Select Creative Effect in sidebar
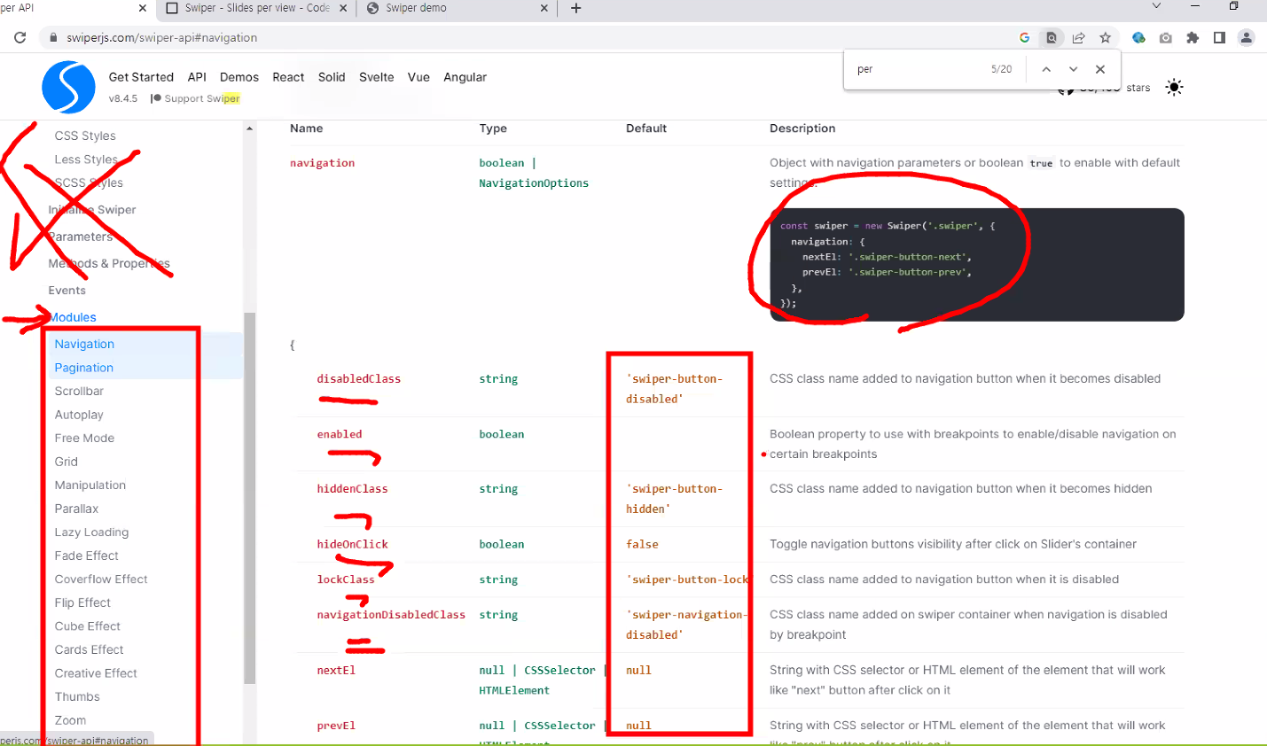 coord(96,672)
